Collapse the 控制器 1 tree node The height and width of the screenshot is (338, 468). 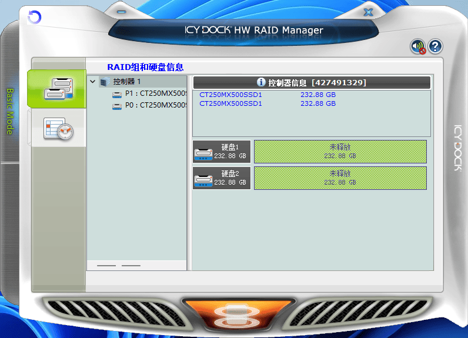pyautogui.click(x=93, y=82)
